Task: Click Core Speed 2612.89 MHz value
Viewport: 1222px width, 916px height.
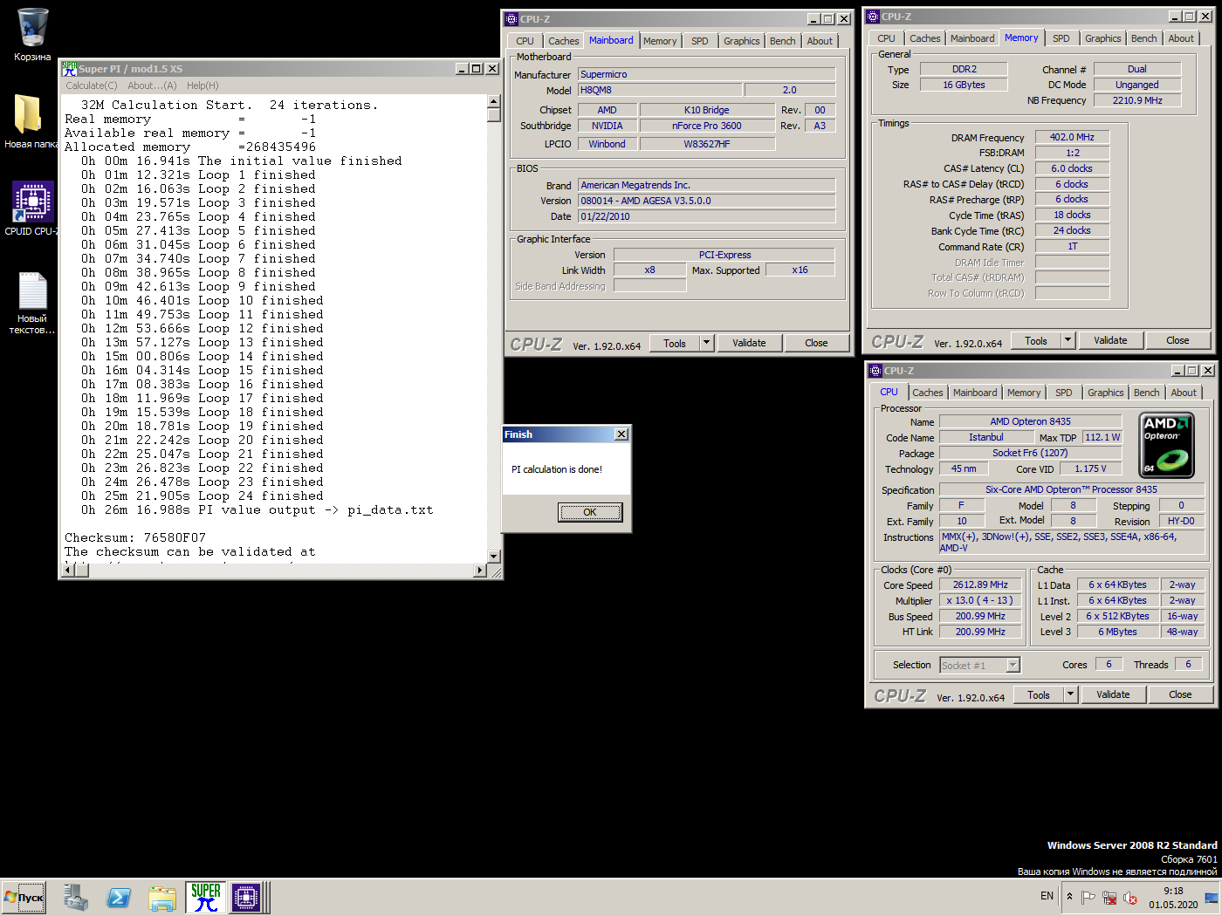Action: coord(980,584)
